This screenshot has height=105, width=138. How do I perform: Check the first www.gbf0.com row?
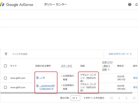(5, 78)
